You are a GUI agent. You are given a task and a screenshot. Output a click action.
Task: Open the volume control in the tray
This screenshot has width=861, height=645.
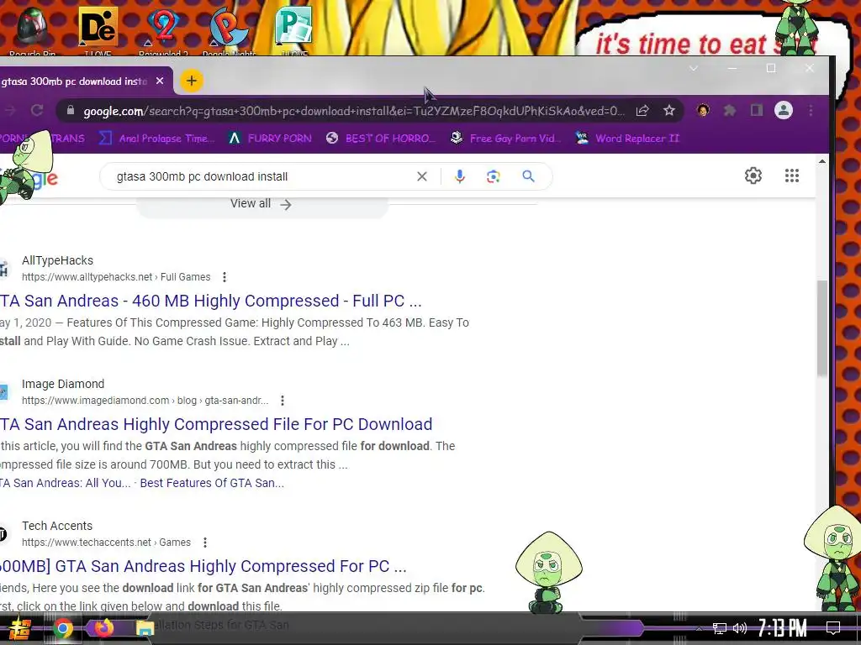pyautogui.click(x=740, y=628)
